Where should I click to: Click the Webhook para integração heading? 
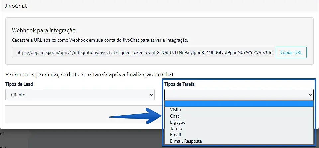pyautogui.click(x=44, y=30)
